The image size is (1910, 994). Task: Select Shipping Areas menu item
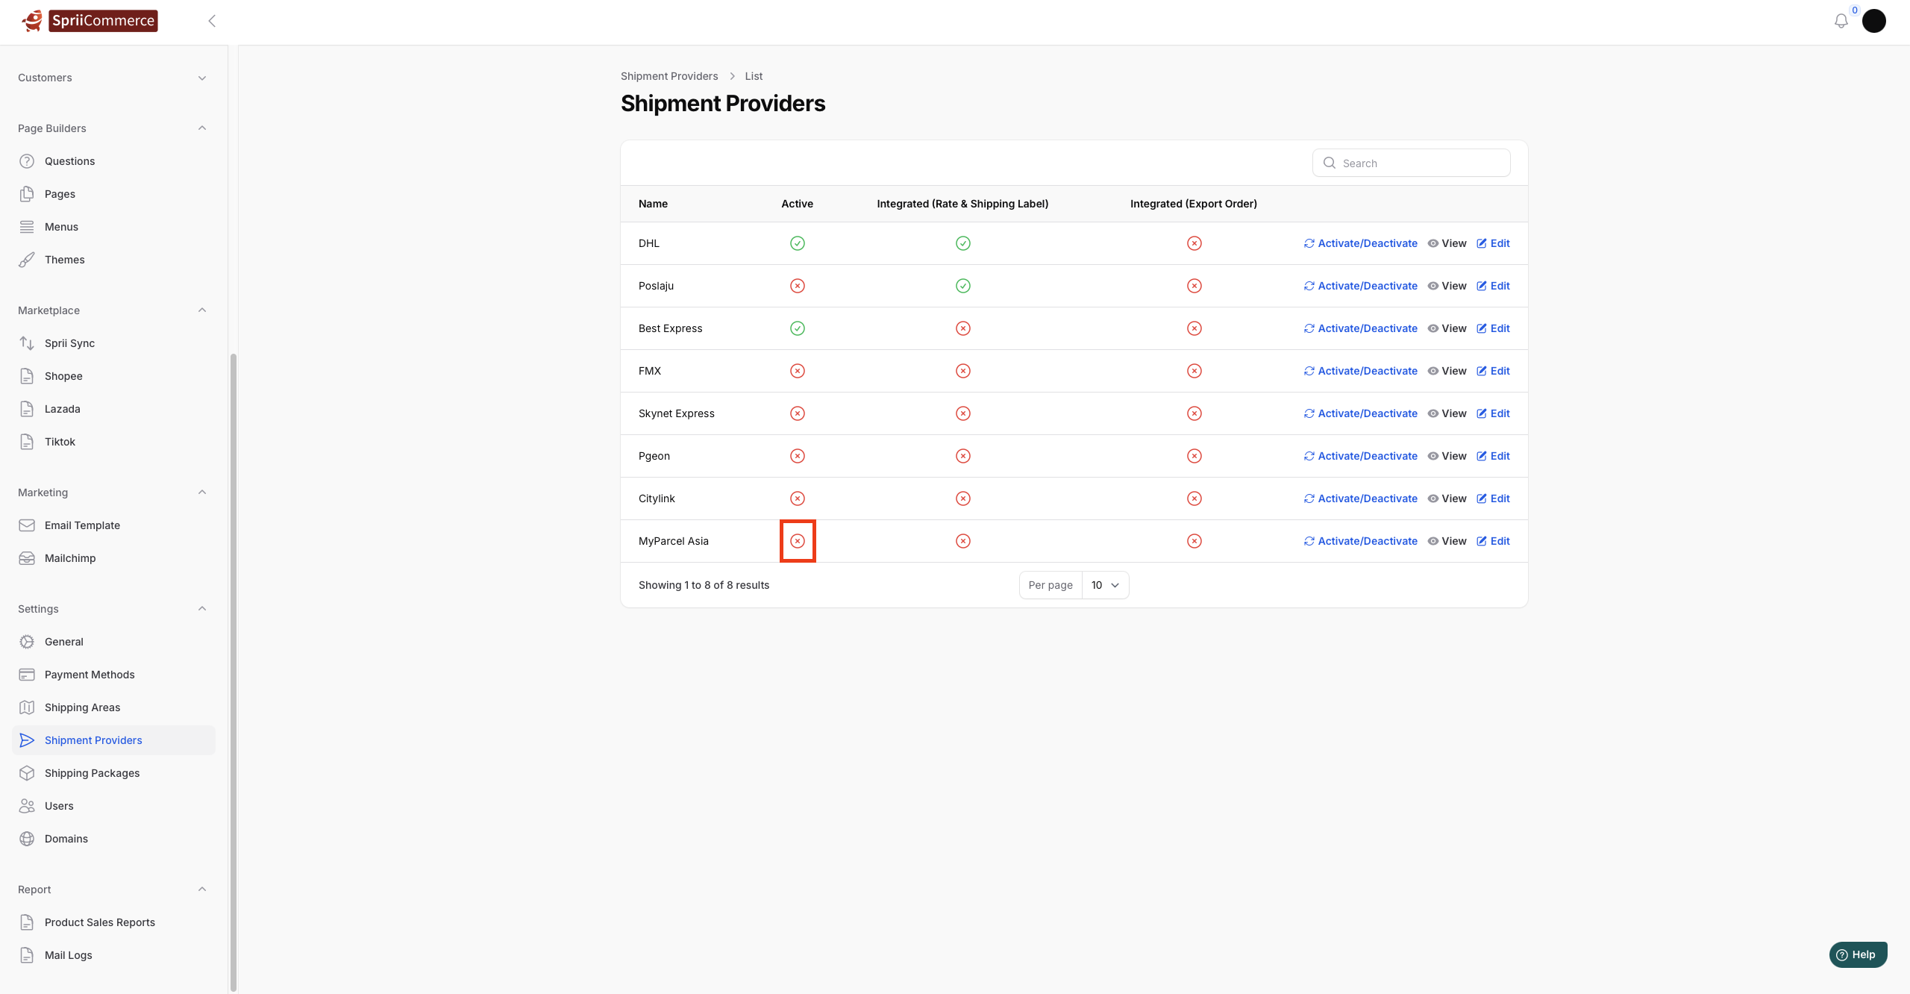(82, 707)
